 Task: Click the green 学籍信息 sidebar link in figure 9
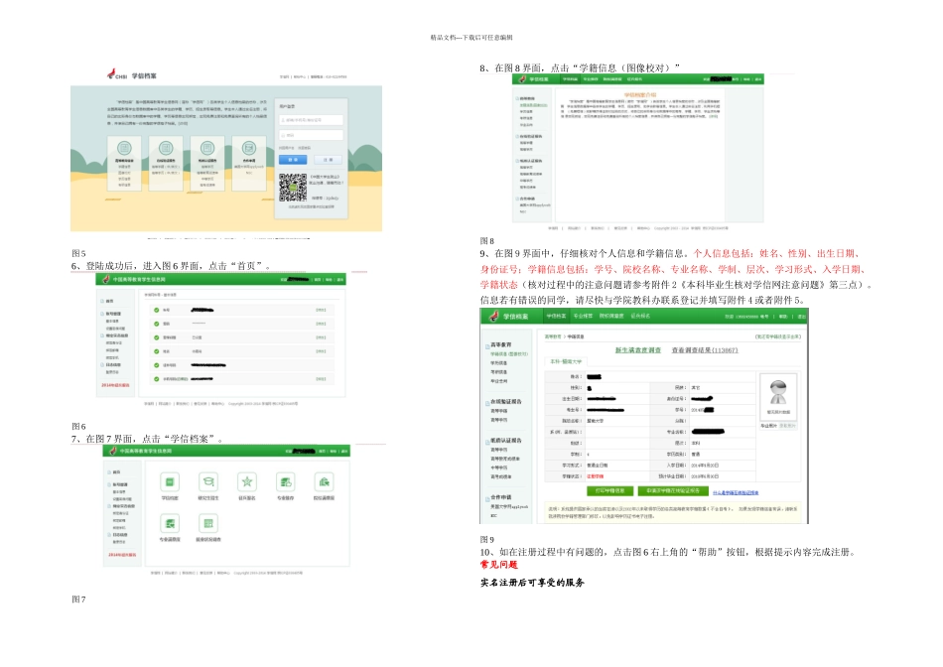click(x=509, y=354)
